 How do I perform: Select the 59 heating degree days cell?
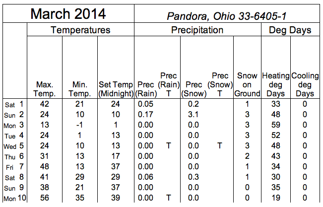click(x=276, y=125)
